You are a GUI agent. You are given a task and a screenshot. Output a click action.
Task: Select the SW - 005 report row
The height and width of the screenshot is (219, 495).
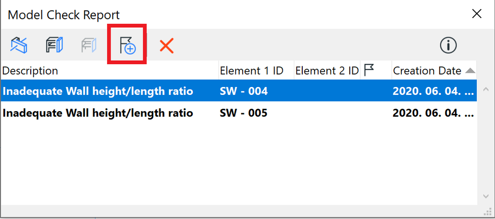tap(239, 113)
